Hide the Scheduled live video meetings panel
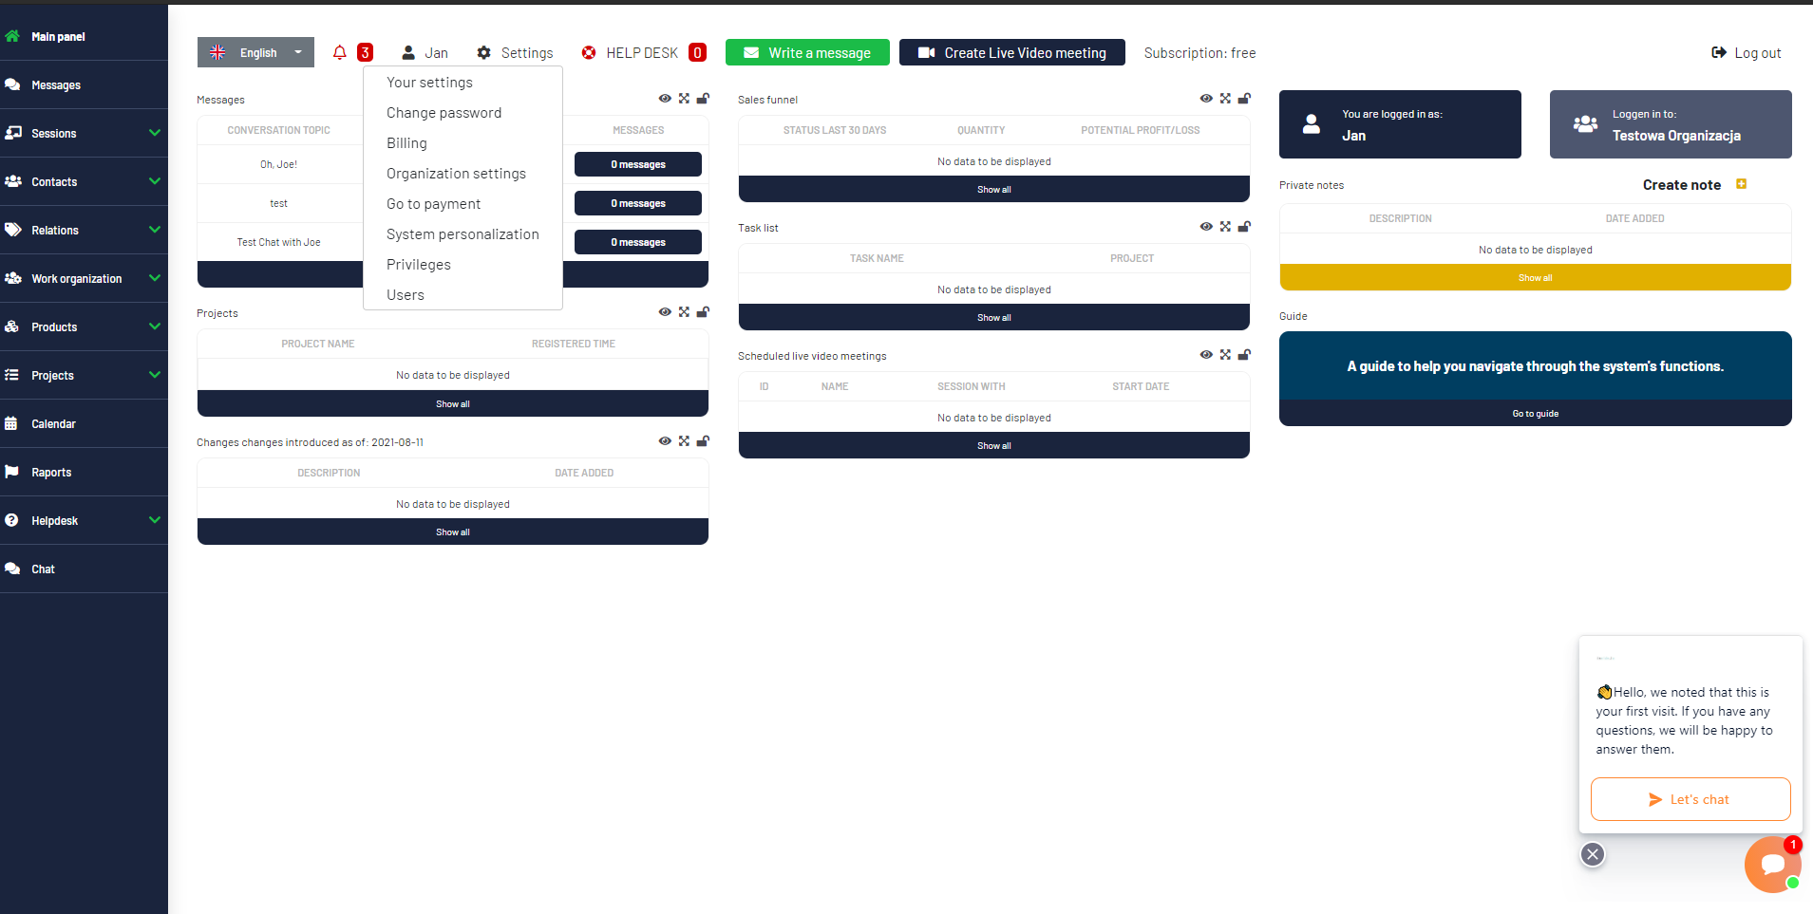This screenshot has width=1813, height=914. [x=1206, y=354]
